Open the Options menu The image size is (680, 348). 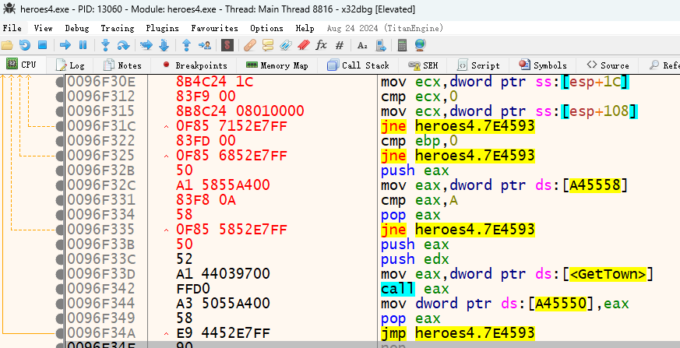266,28
